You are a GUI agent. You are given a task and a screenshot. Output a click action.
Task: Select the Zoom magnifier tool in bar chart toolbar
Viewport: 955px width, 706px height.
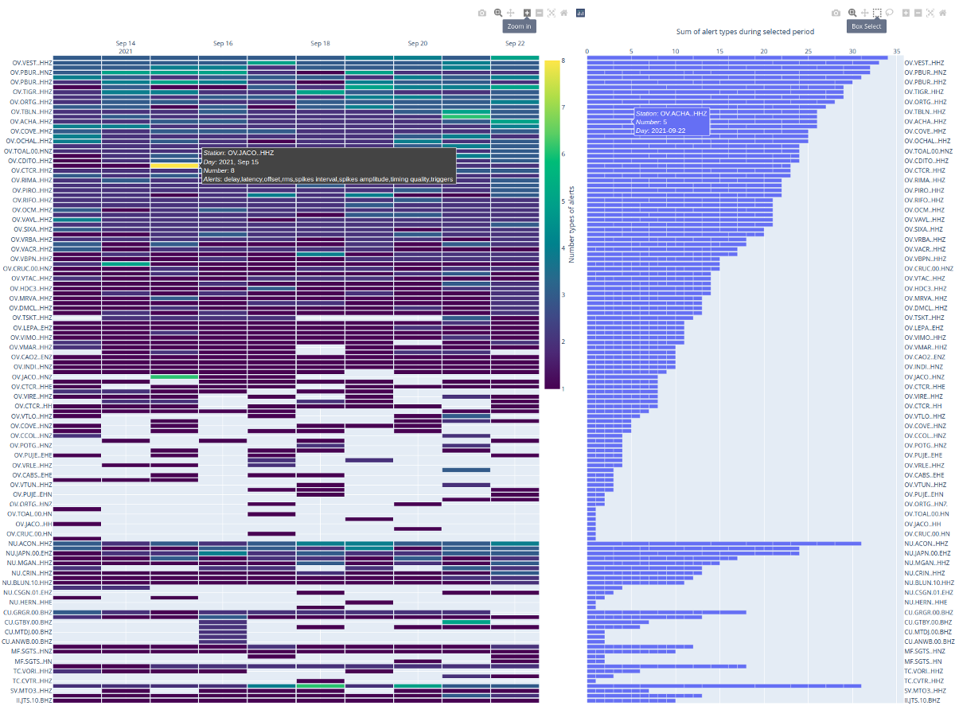[x=852, y=13]
